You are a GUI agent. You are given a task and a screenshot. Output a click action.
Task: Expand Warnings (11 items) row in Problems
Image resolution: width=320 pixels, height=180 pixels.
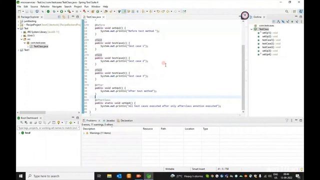[84, 133]
